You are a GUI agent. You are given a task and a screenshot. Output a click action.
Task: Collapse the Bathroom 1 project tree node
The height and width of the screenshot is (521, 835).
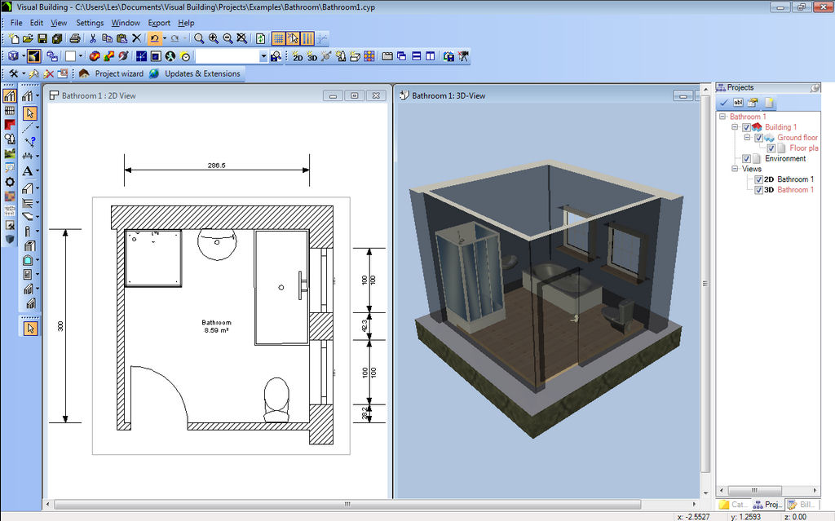722,117
